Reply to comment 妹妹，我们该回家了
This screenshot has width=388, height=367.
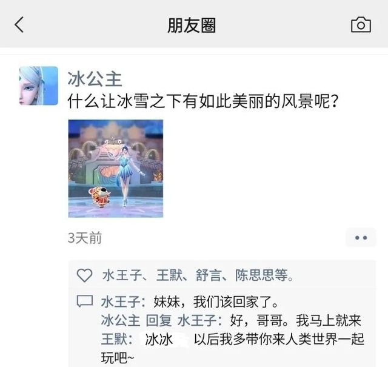coord(216,302)
